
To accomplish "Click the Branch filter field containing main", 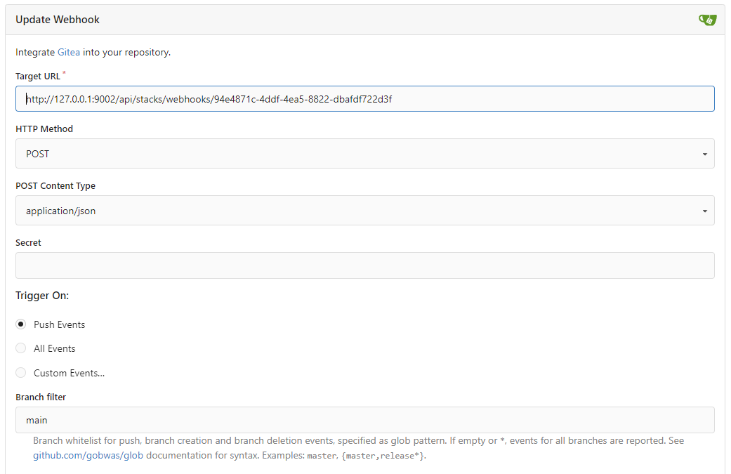I will 365,420.
